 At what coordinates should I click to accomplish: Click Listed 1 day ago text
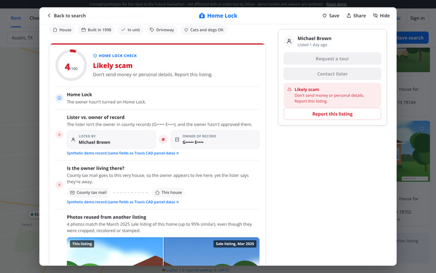pyautogui.click(x=312, y=45)
